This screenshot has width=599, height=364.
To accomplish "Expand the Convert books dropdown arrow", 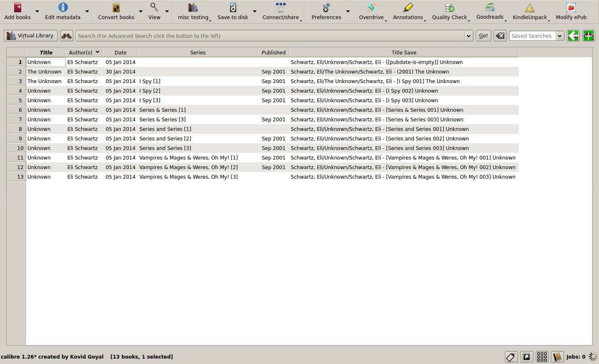I will [x=141, y=11].
